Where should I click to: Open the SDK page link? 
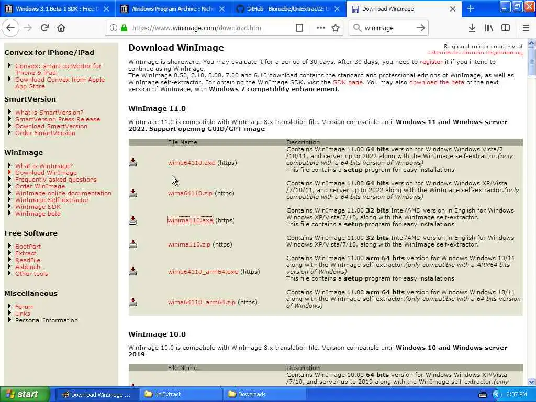[x=348, y=82]
